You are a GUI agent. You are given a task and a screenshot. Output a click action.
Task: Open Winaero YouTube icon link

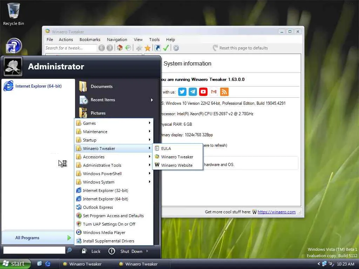[203, 92]
